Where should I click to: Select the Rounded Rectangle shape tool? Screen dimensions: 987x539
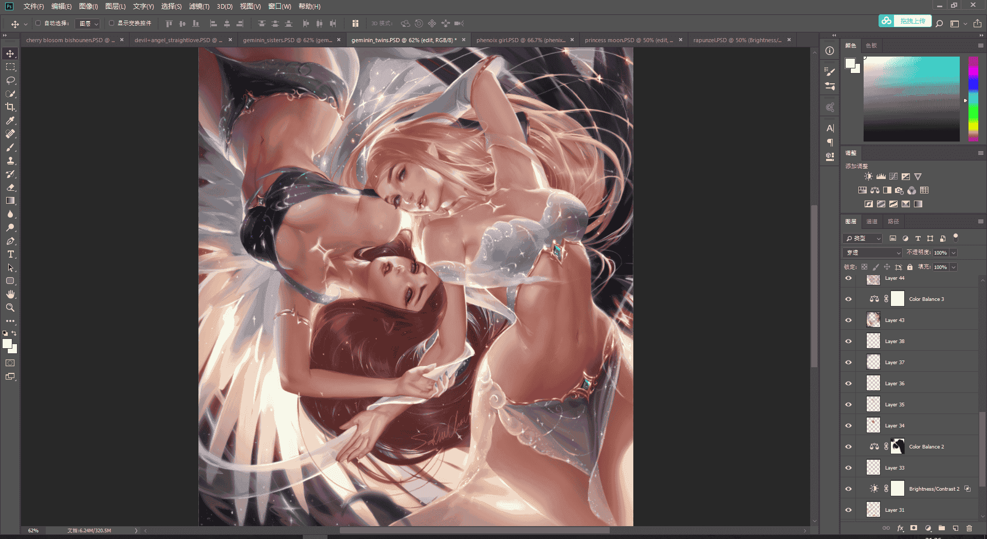point(10,281)
